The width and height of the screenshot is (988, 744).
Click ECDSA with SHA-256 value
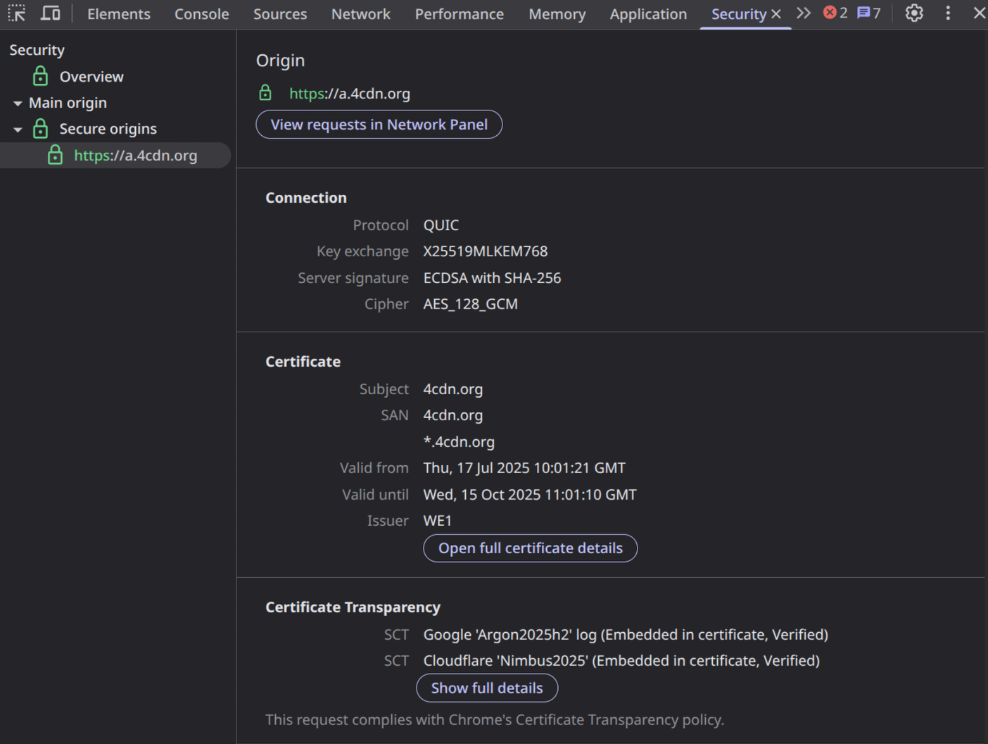[493, 278]
